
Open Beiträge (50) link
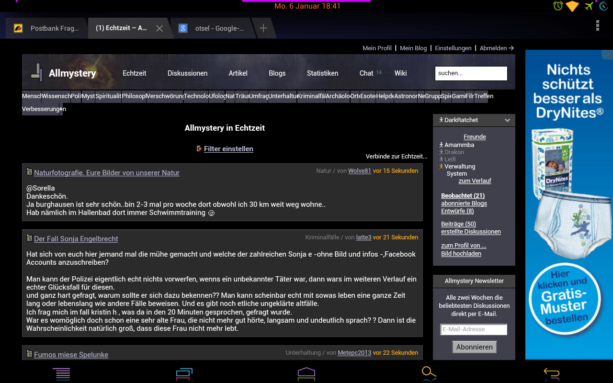[x=458, y=224]
